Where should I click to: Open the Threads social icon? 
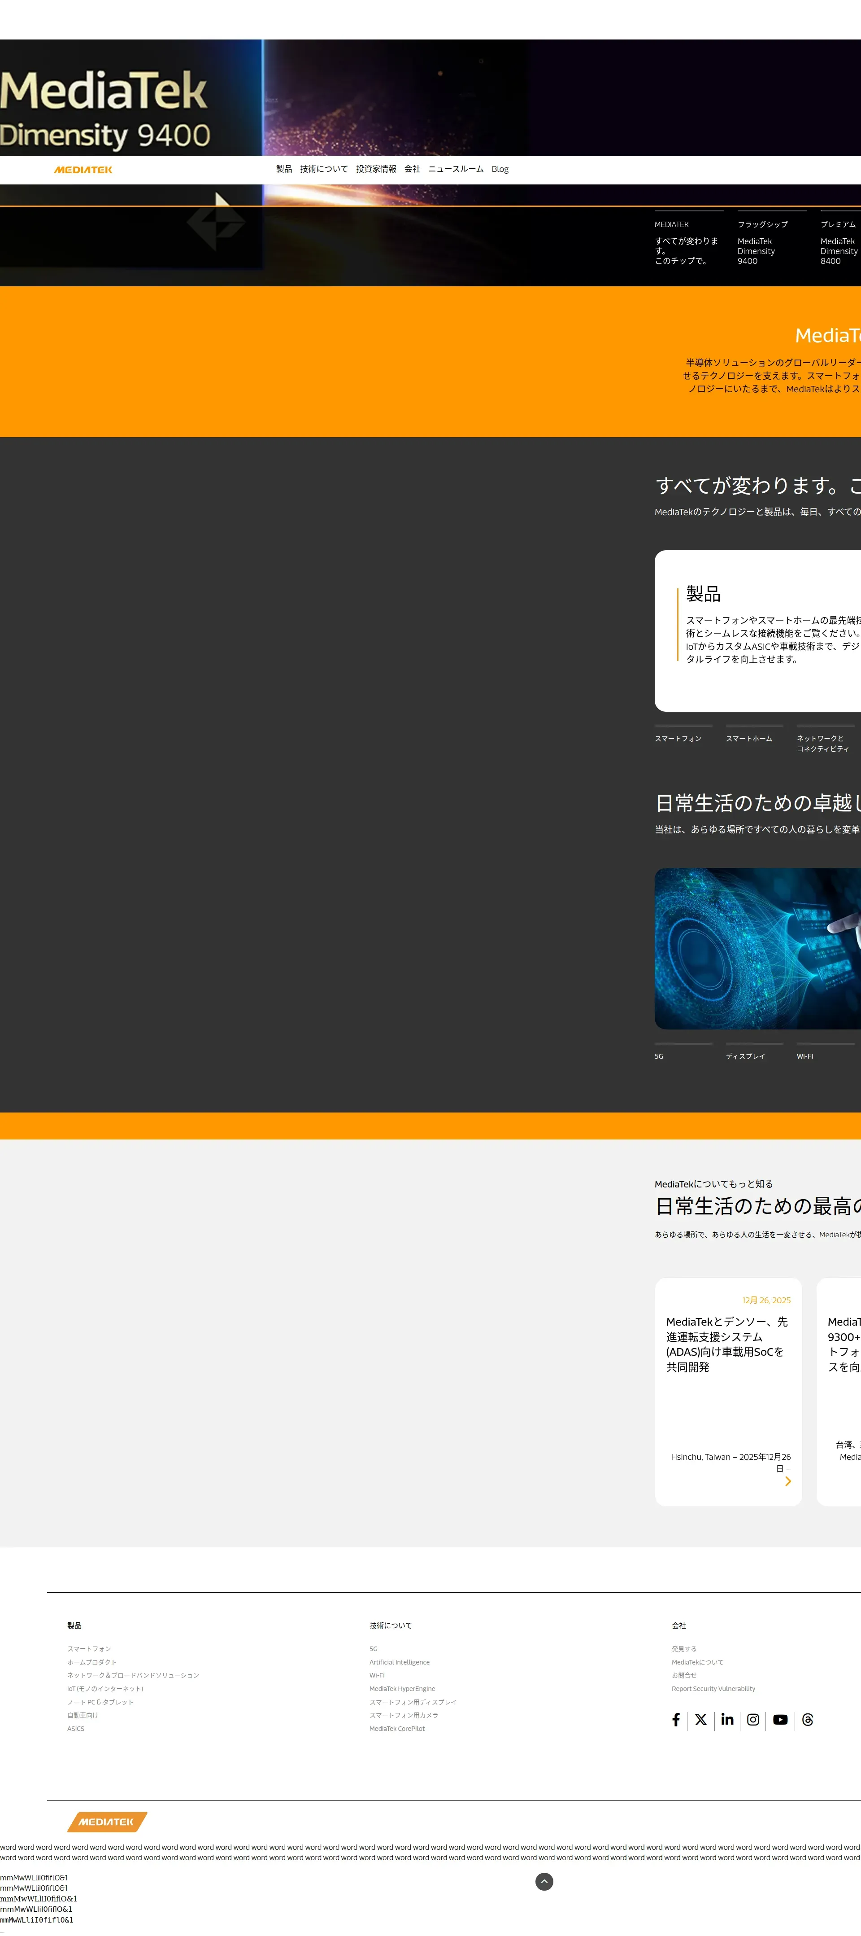click(808, 1720)
